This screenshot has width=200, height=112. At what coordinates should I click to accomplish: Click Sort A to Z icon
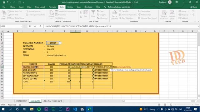coord(81,12)
